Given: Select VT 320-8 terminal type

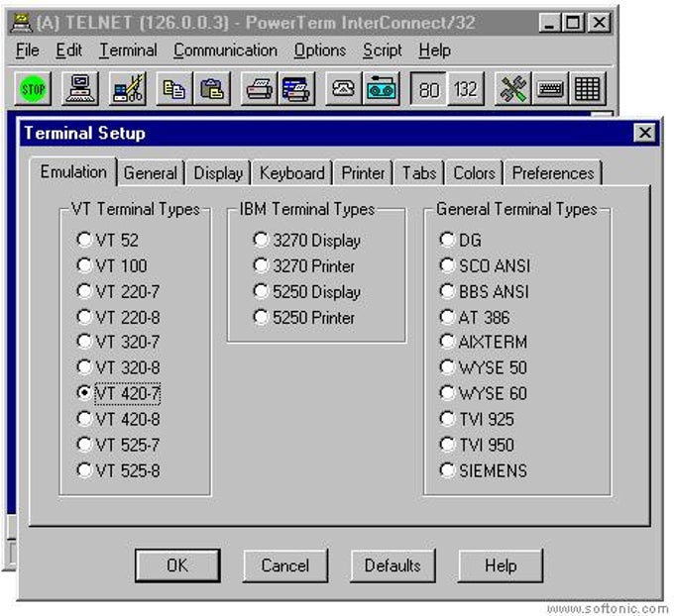Looking at the screenshot, I should (84, 367).
